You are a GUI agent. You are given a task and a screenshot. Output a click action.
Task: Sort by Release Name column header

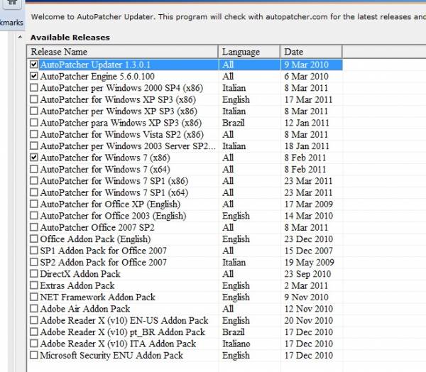[x=123, y=52]
